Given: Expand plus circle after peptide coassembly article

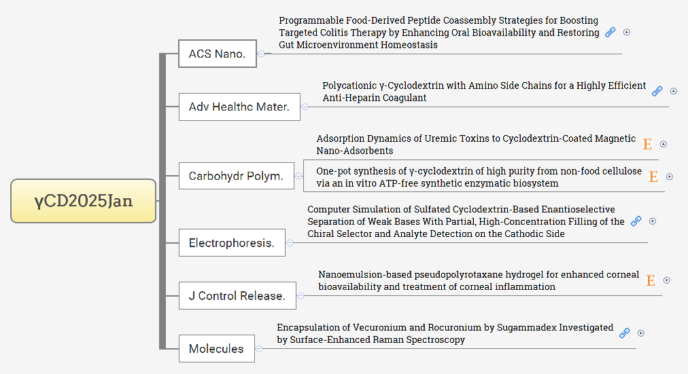Looking at the screenshot, I should (x=627, y=32).
